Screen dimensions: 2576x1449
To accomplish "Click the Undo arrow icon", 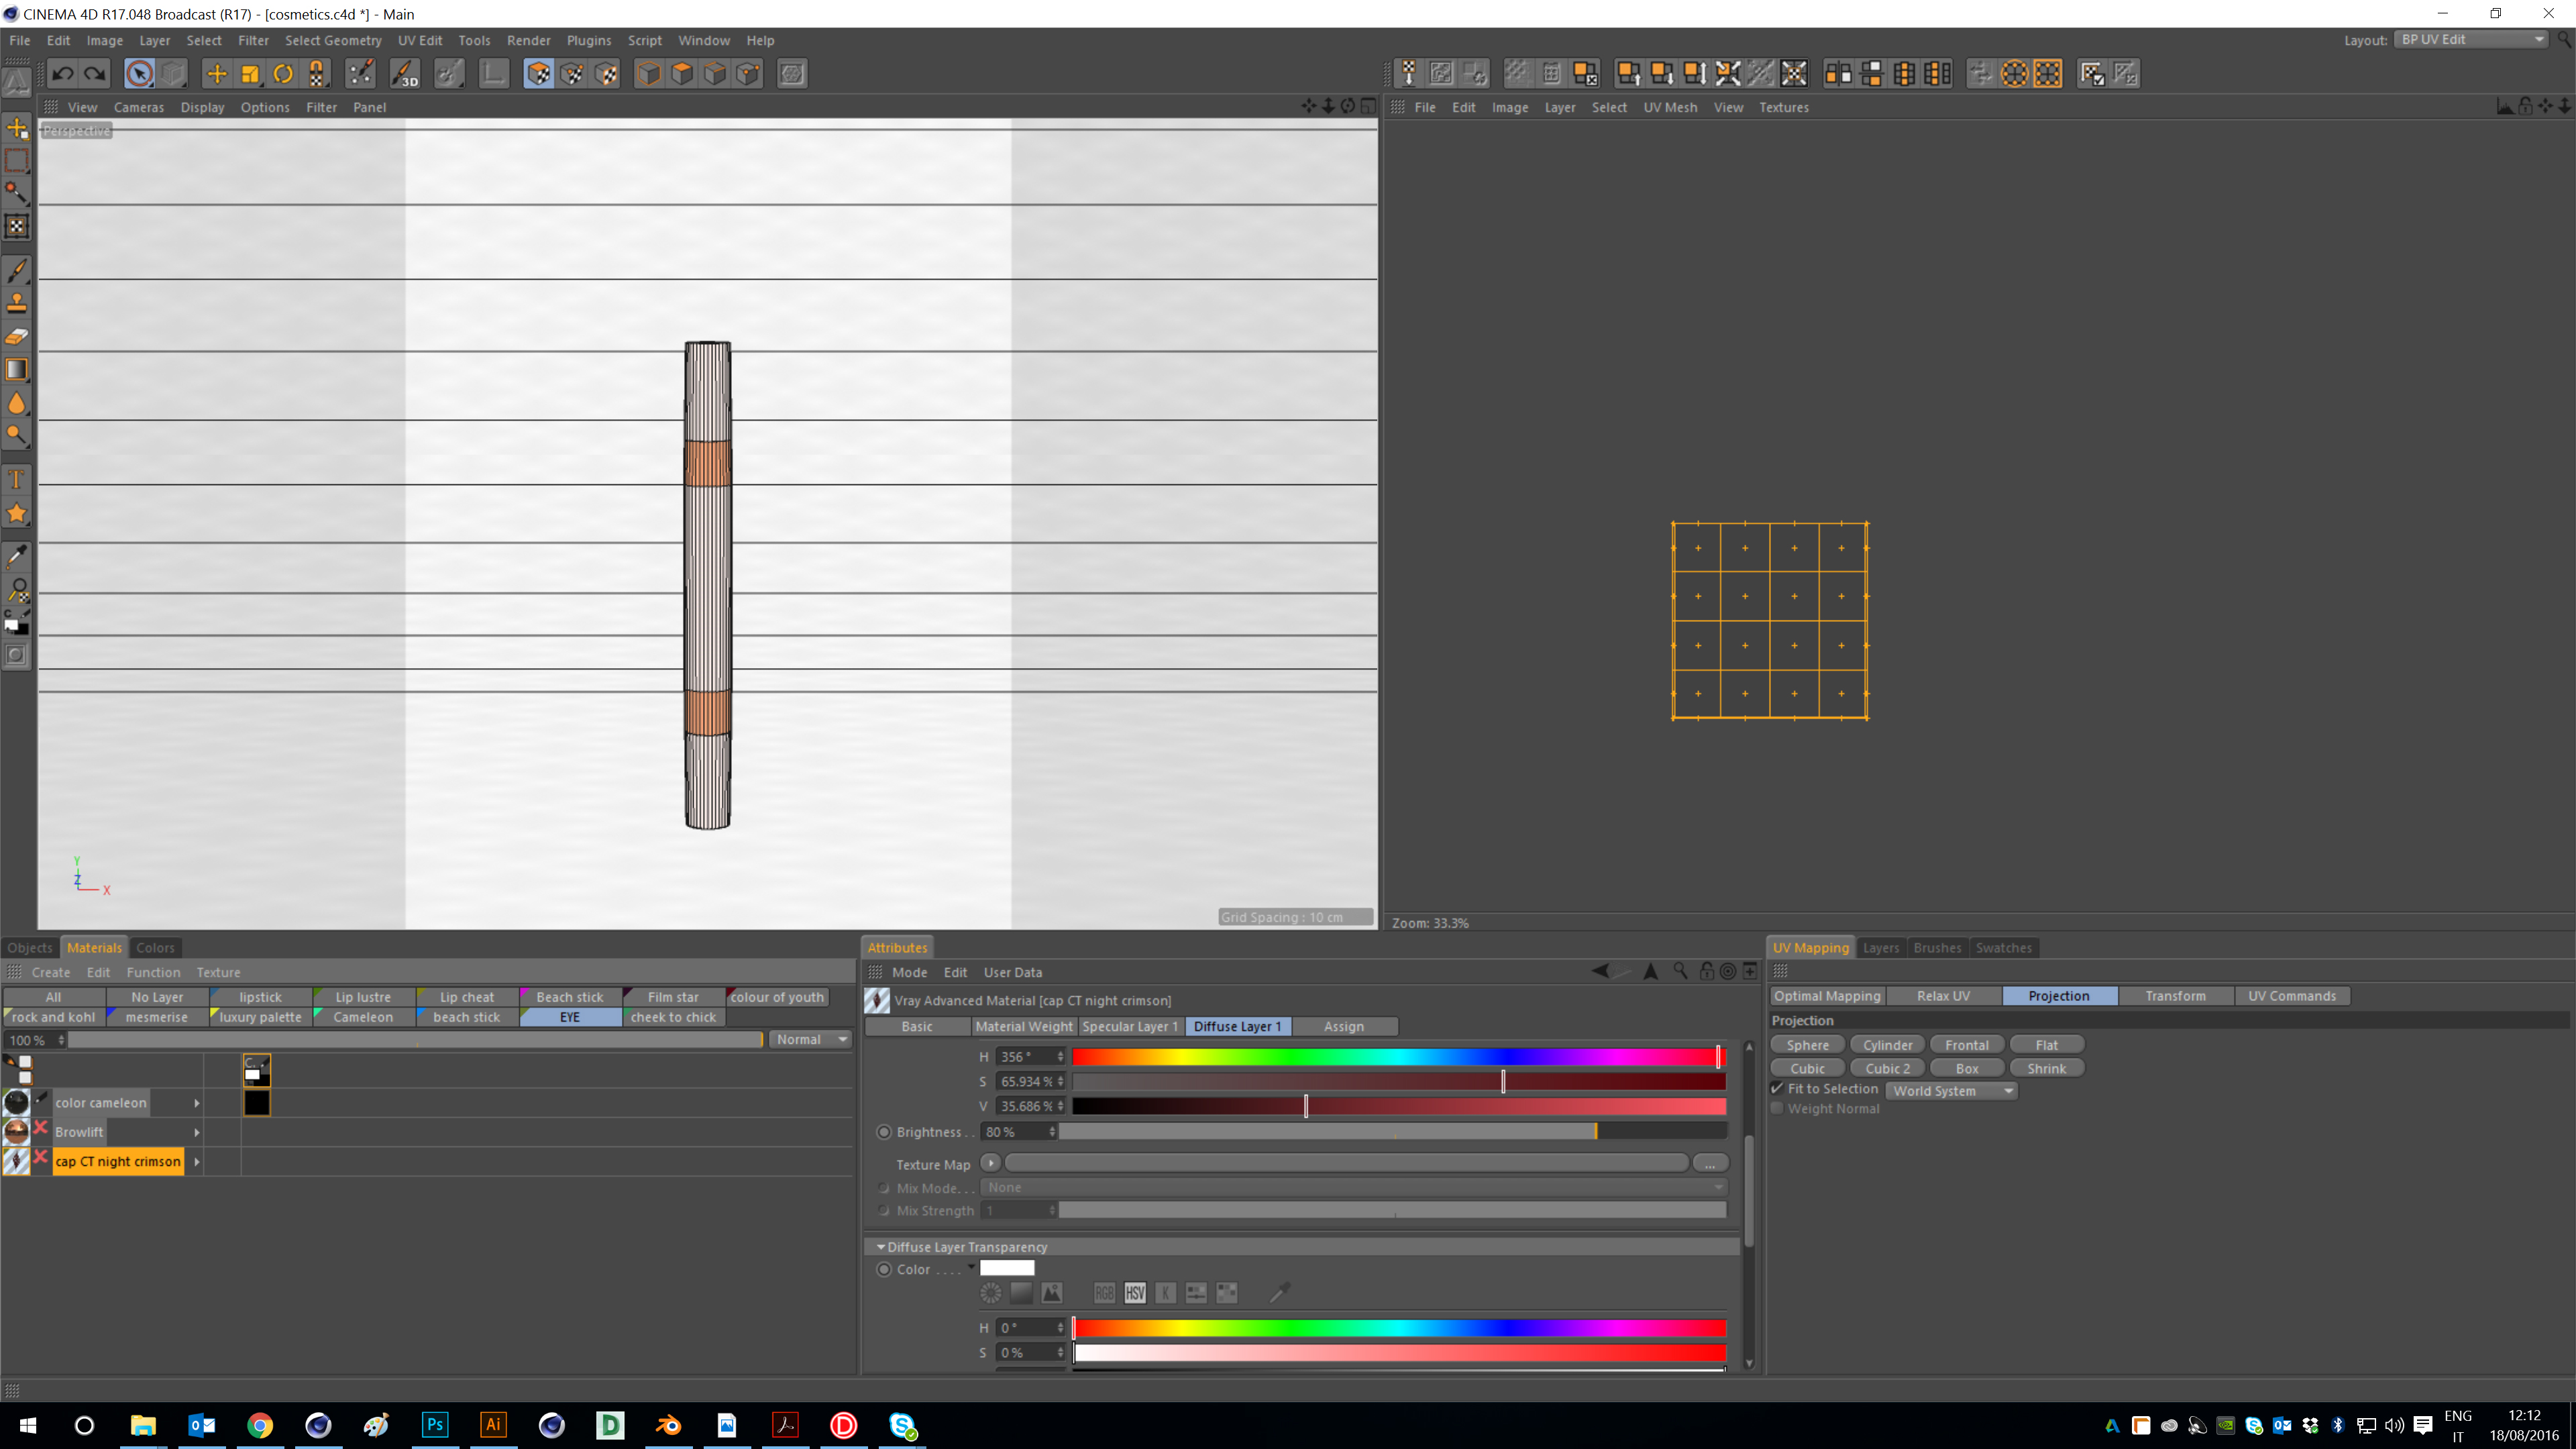I will [x=62, y=73].
